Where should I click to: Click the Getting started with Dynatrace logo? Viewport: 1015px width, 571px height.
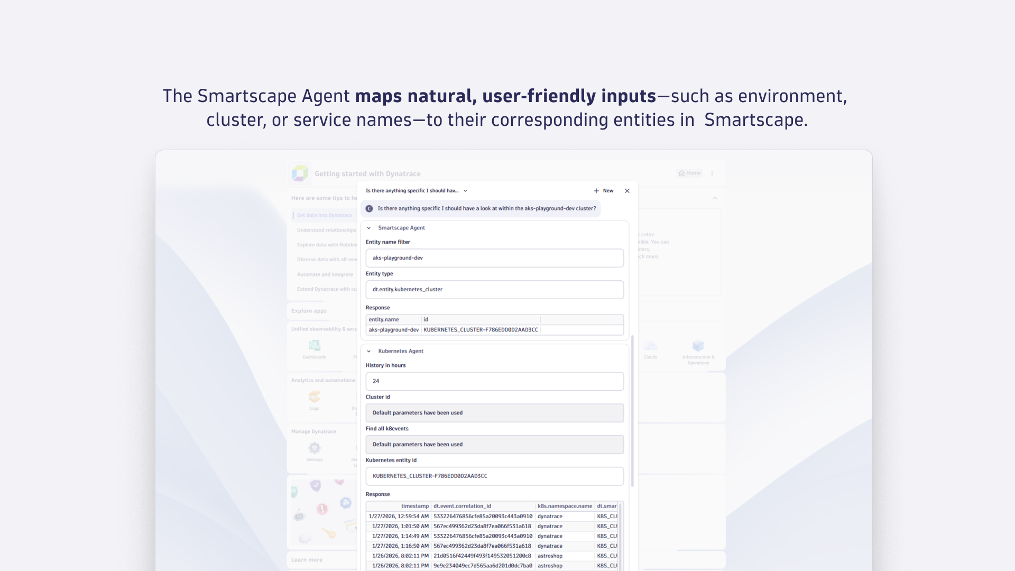click(300, 173)
